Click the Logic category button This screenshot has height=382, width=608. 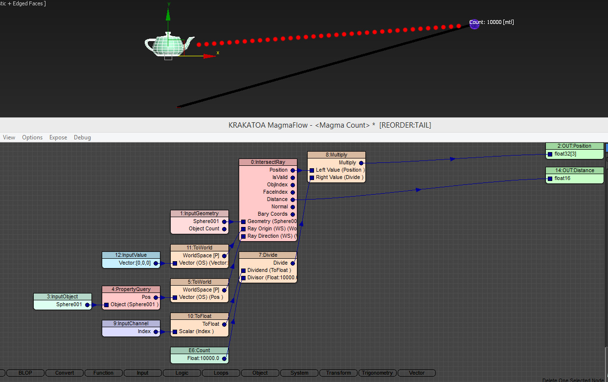pos(182,373)
